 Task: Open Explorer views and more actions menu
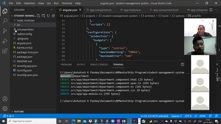pos(51,10)
